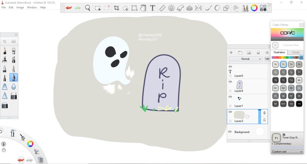This screenshot has width=307, height=164.
Task: Collapse the Copic banner arrow
Action: click(x=287, y=39)
